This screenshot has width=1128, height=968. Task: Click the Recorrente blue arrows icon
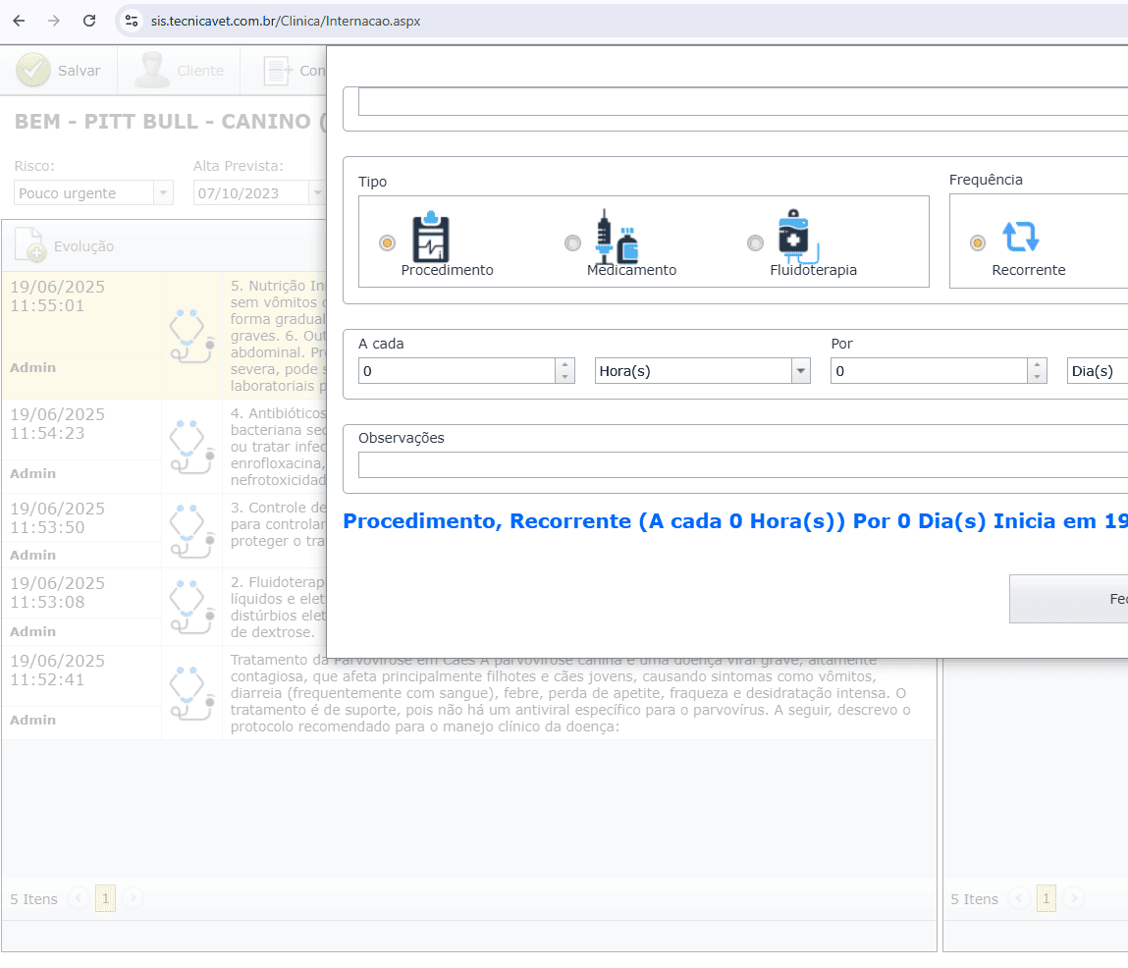1020,237
